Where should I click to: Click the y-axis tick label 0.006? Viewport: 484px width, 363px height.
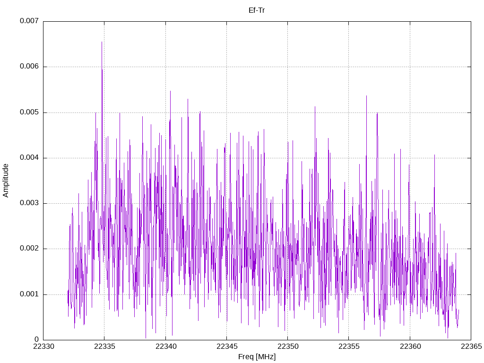(x=29, y=67)
